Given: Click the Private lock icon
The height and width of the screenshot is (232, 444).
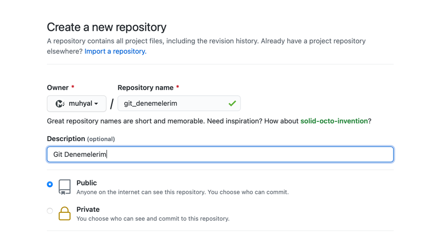Looking at the screenshot, I should point(65,213).
